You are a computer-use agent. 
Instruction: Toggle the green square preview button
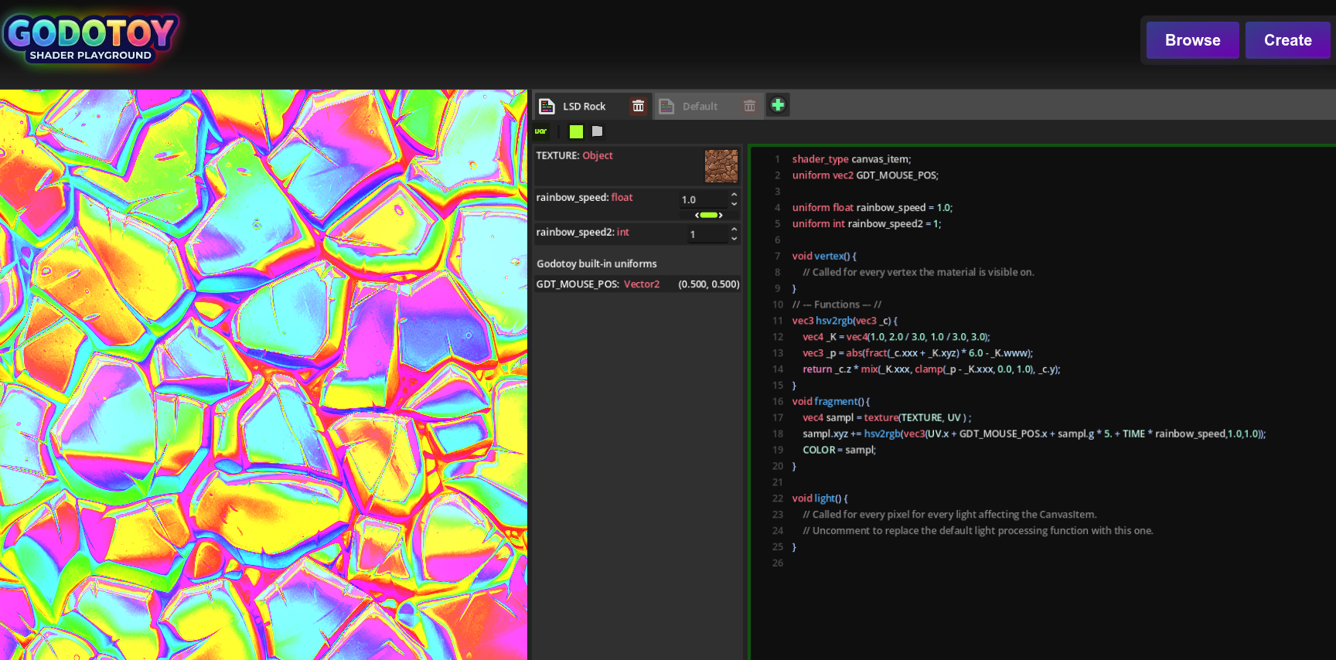pos(576,131)
